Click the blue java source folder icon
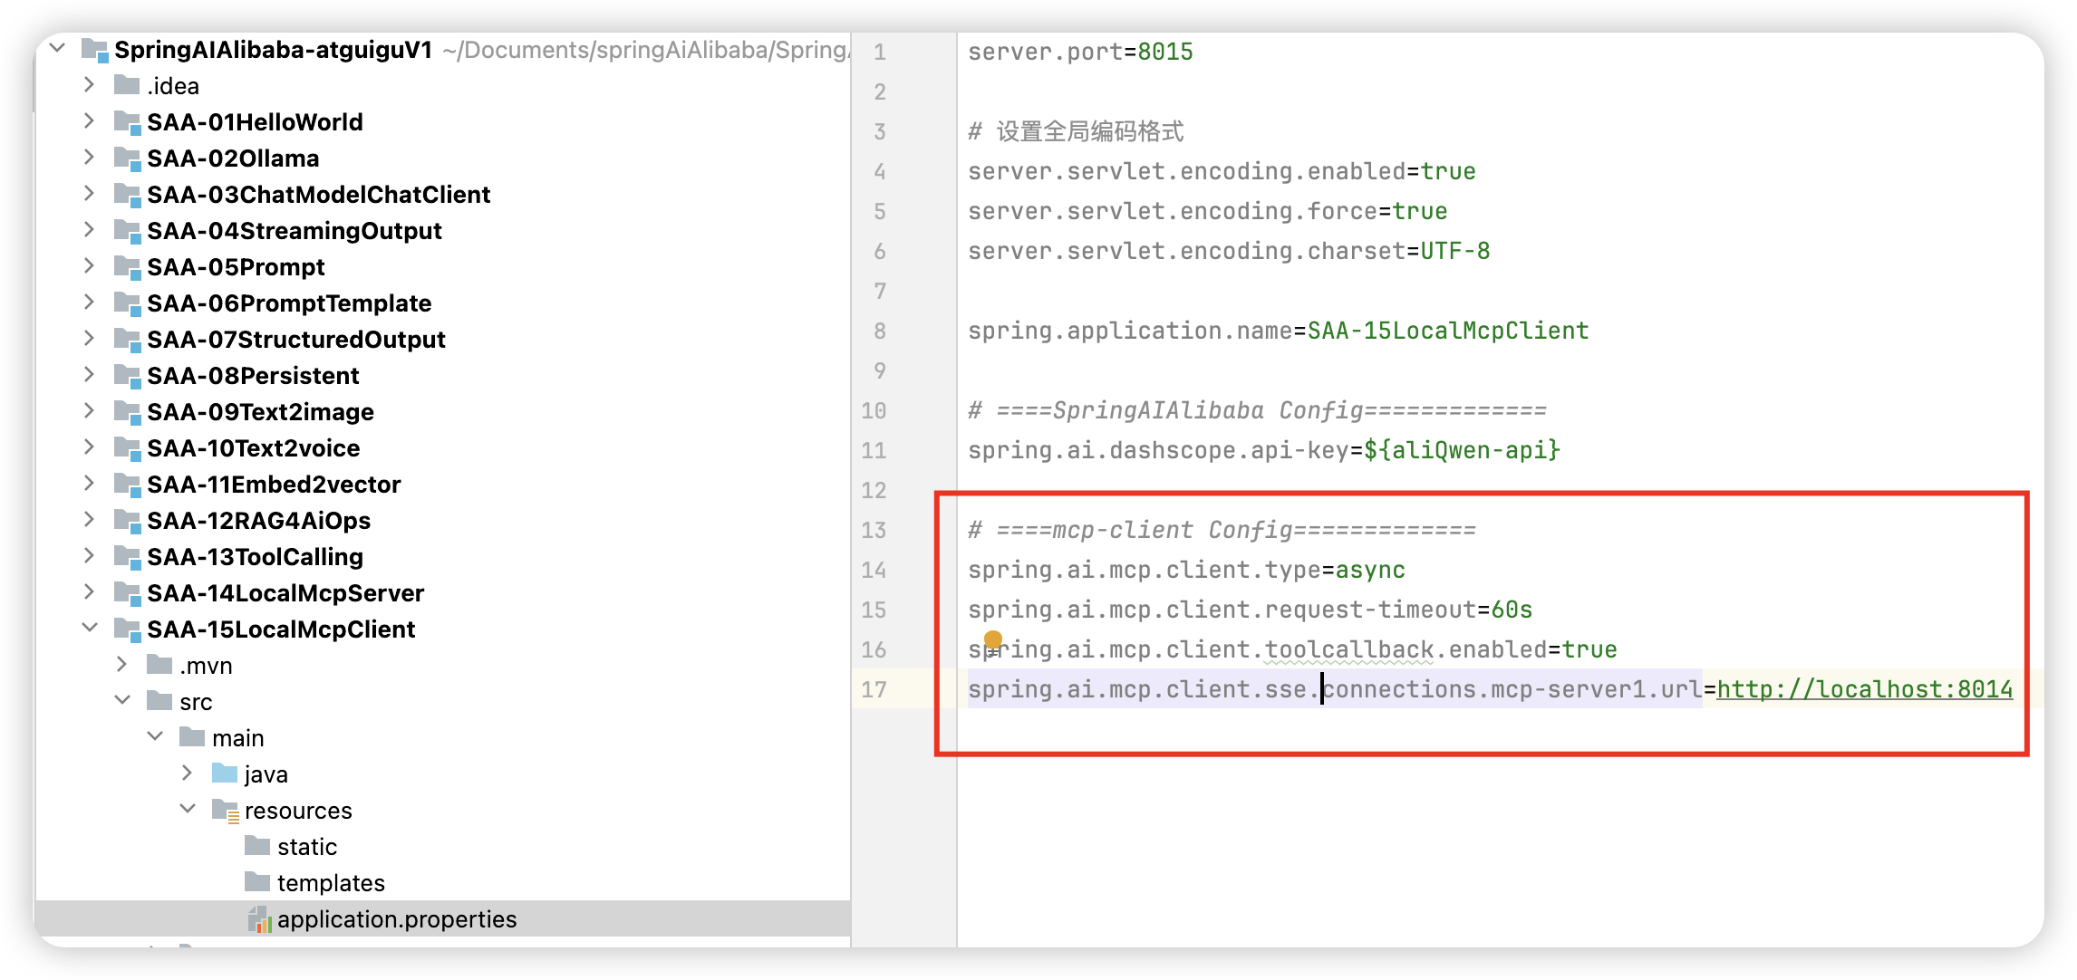Viewport: 2077px width, 980px height. (x=225, y=773)
